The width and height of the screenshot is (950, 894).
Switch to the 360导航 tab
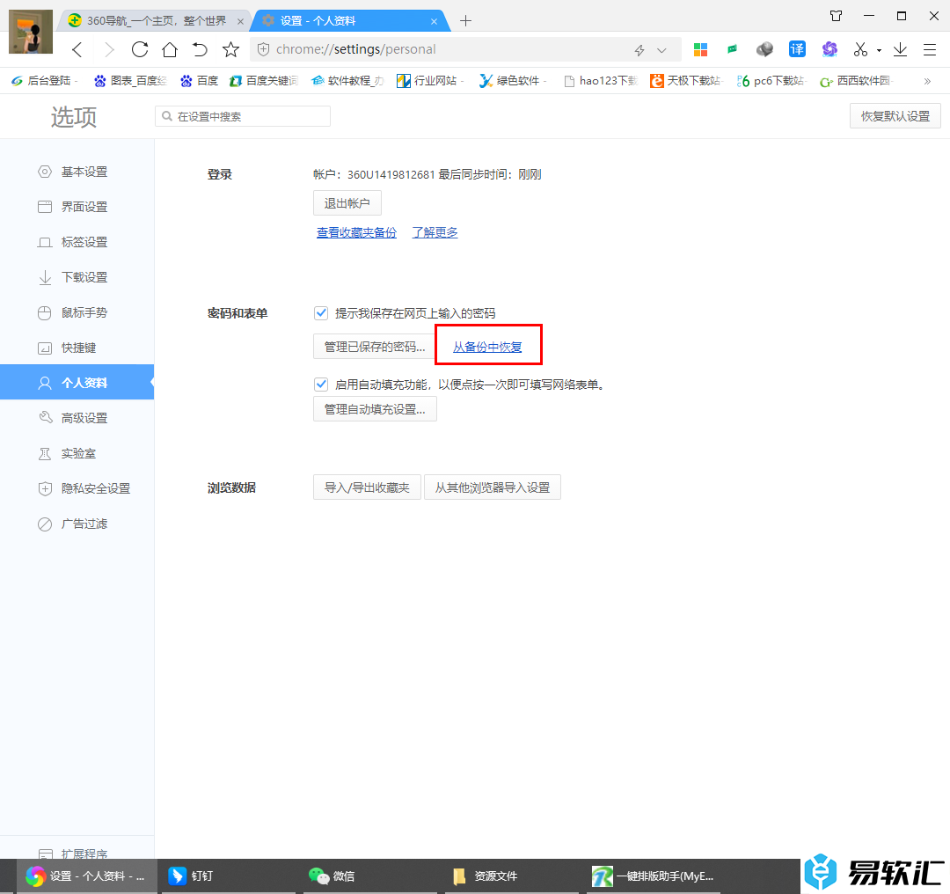tap(155, 20)
